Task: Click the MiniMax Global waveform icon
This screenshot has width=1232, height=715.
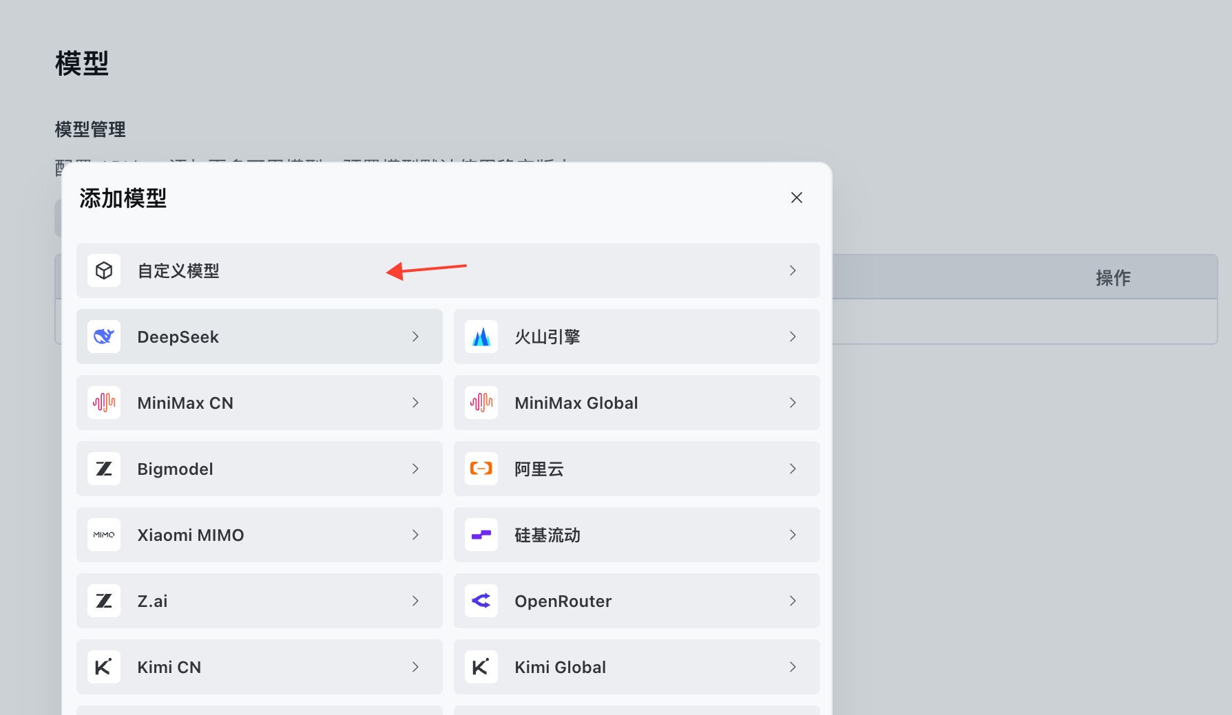Action: pyautogui.click(x=481, y=403)
